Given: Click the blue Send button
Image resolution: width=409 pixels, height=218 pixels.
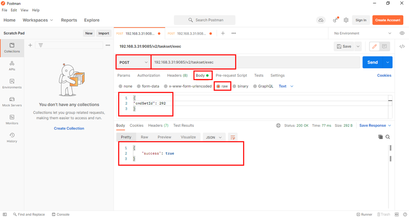Looking at the screenshot, I should click(x=372, y=62).
